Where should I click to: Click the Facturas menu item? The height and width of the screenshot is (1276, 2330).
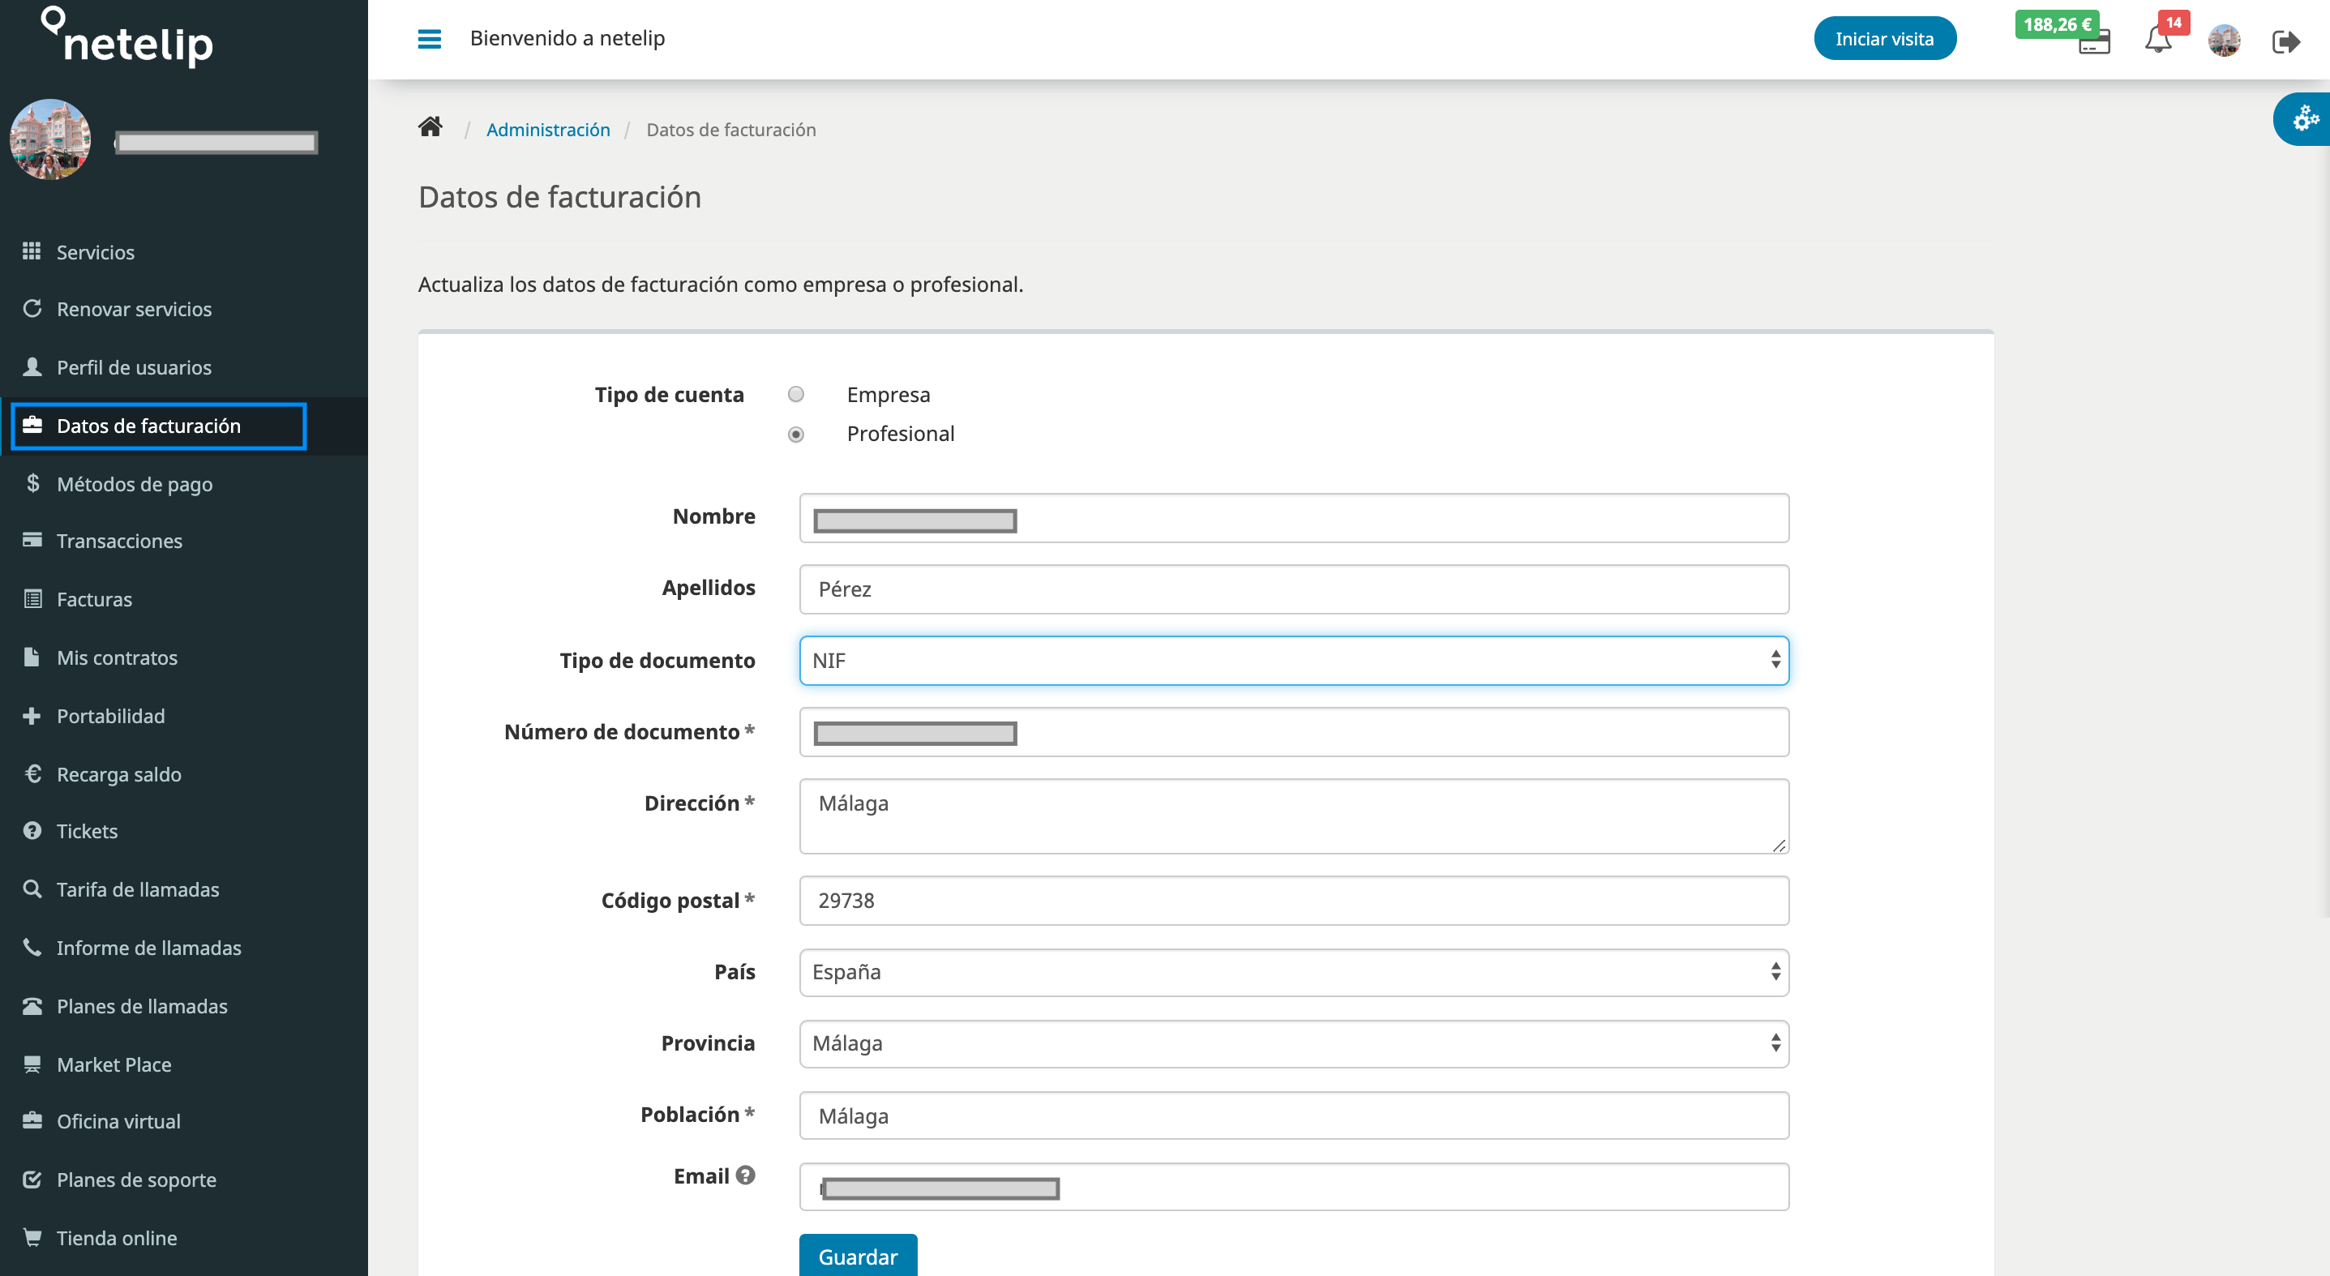[x=94, y=600]
